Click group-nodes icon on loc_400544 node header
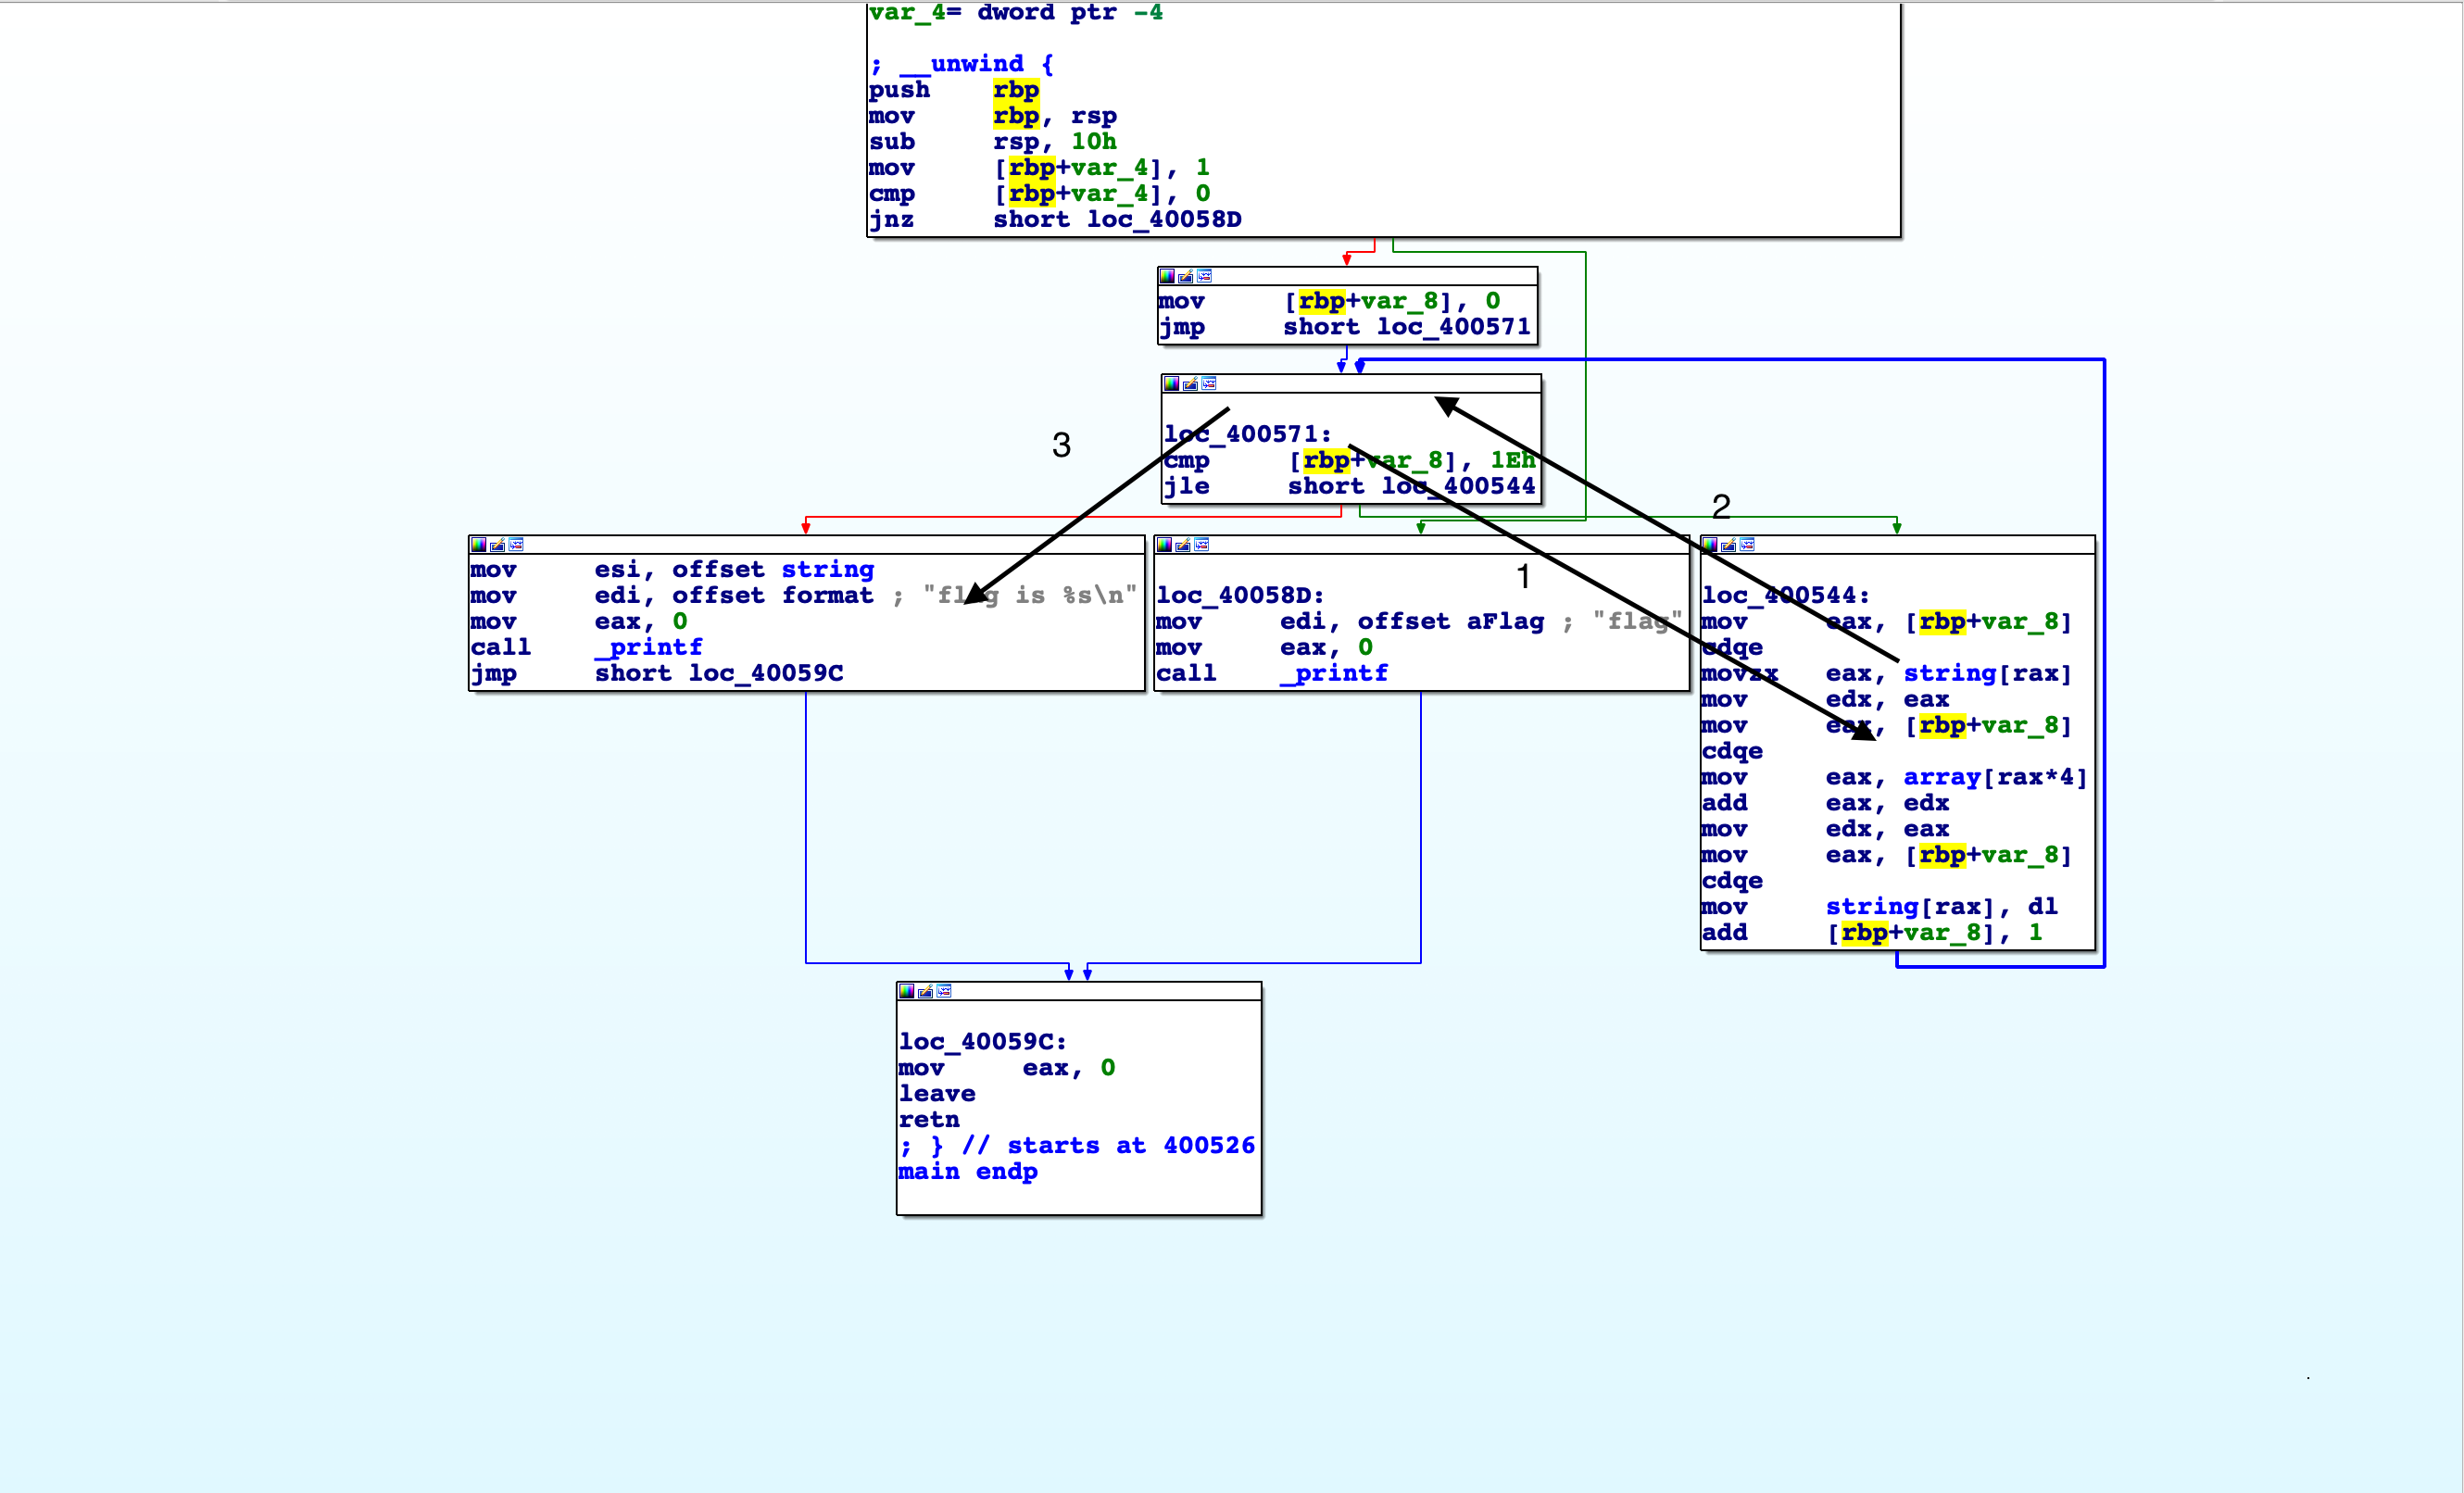Screen dimensions: 2464x1493 tap(1747, 545)
